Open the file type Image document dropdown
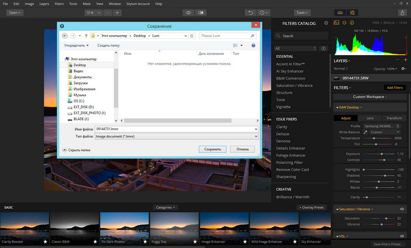The width and height of the screenshot is (411, 248). tap(176, 136)
